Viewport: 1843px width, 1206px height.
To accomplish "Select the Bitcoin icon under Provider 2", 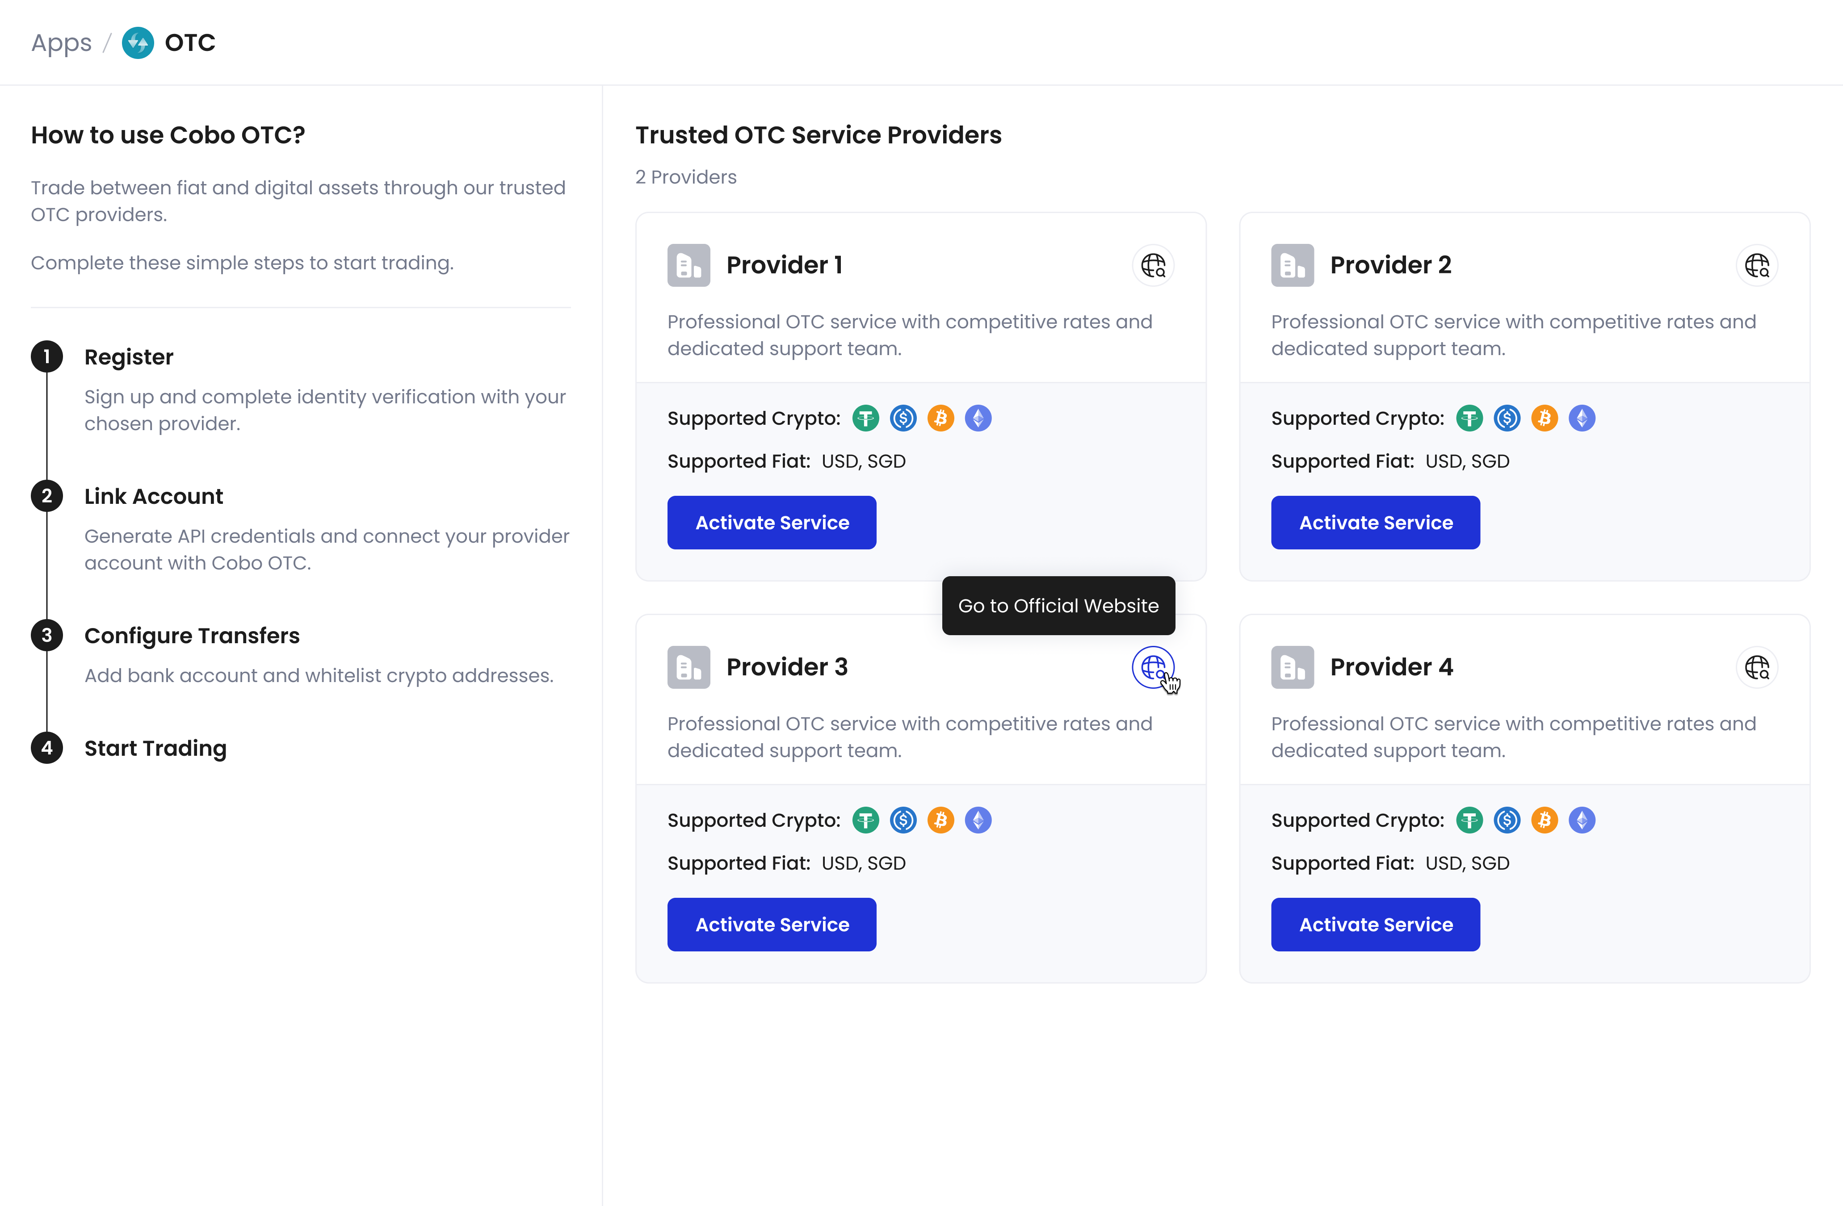I will 1545,418.
